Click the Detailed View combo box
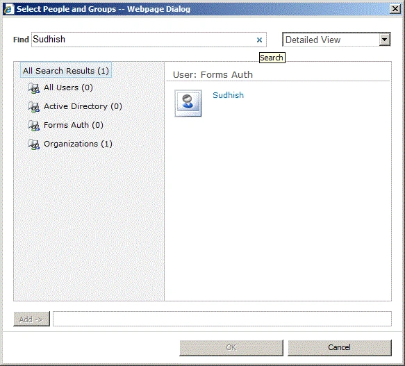The height and width of the screenshot is (366, 405). pos(336,40)
